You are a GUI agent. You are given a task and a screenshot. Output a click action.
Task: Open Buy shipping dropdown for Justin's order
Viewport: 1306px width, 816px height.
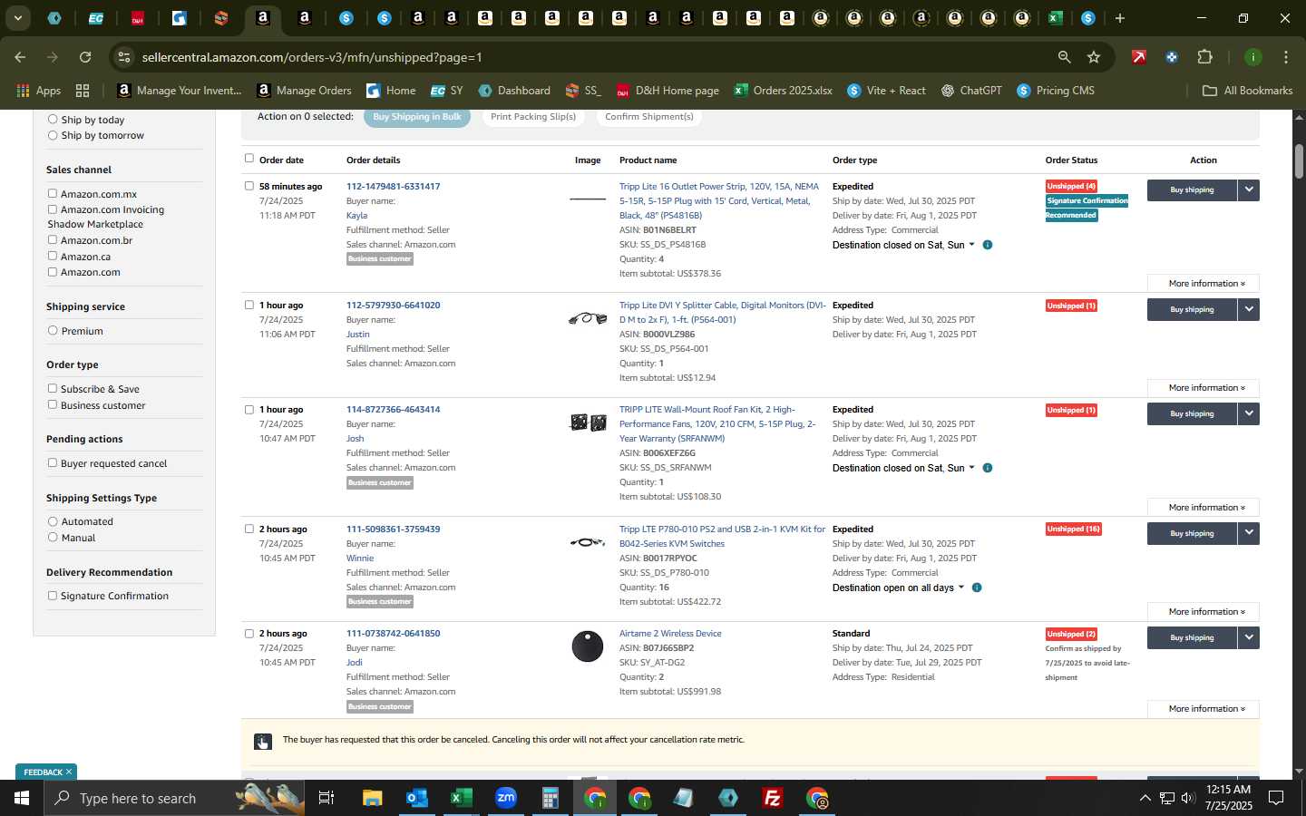(x=1249, y=309)
